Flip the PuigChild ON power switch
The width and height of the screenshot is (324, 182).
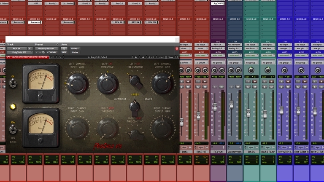[13, 83]
